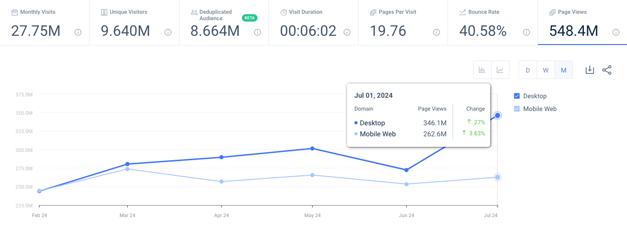
Task: Open the Bounce Rate metric tab
Action: pos(493,22)
